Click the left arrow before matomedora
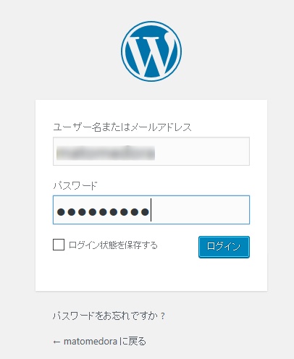The image size is (294, 359). (x=56, y=342)
